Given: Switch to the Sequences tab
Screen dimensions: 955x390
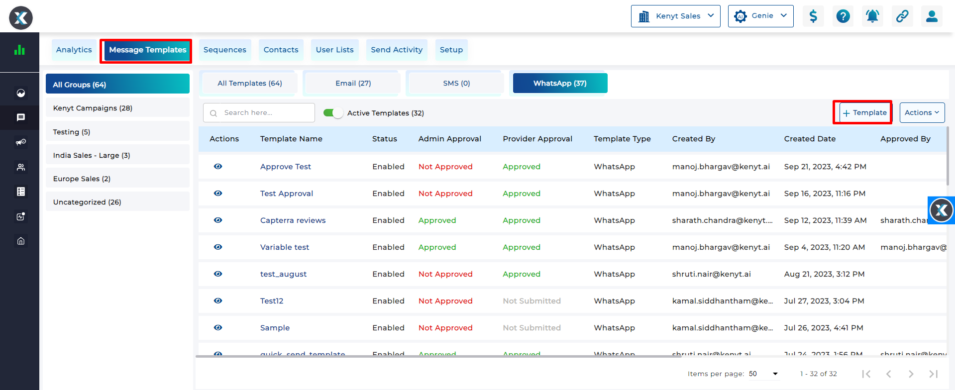Looking at the screenshot, I should [225, 50].
